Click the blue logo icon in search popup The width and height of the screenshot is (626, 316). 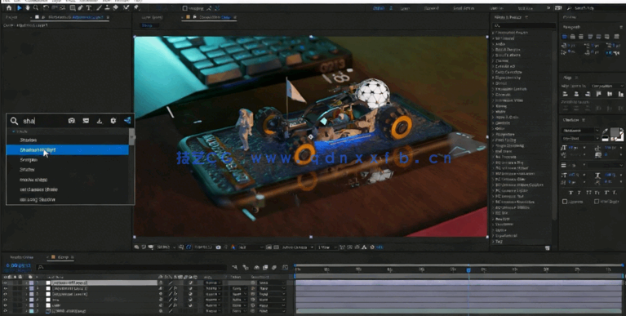click(127, 120)
